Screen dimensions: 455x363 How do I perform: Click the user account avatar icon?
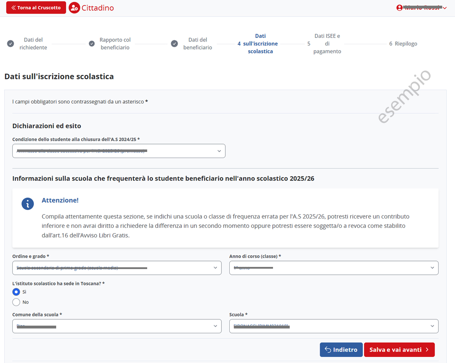400,8
